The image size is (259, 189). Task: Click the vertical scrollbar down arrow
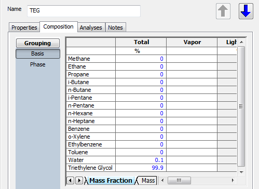coord(242,172)
